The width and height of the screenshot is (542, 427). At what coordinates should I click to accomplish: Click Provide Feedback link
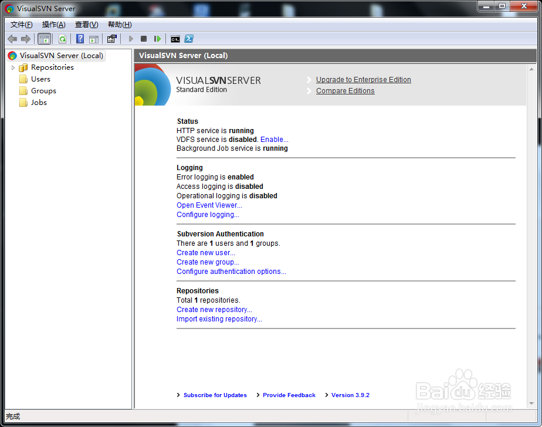(x=289, y=395)
